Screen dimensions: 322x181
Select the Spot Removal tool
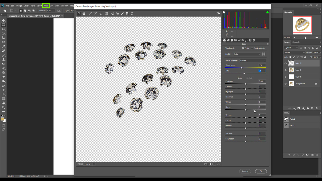[112, 13]
